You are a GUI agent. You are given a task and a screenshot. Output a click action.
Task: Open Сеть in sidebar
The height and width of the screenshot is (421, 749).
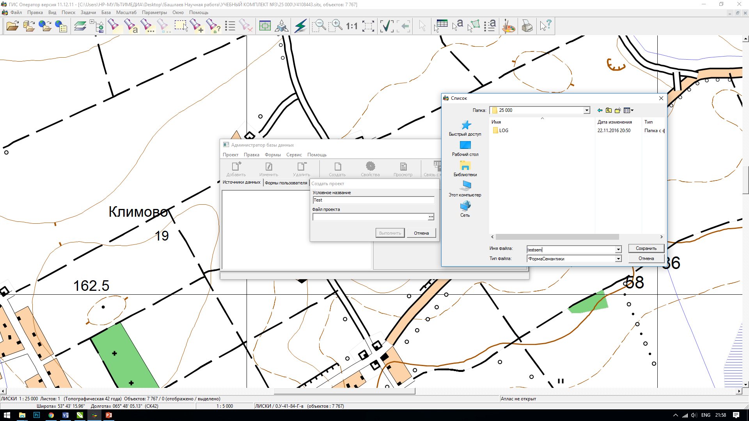pyautogui.click(x=465, y=209)
